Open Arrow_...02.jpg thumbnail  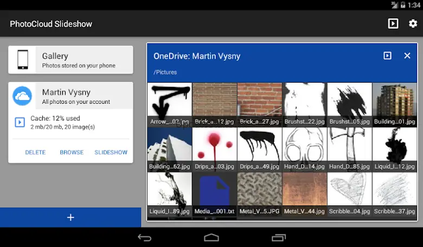pyautogui.click(x=170, y=104)
